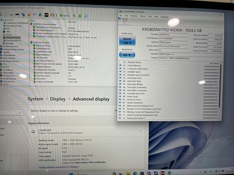
Task: Show hidden tray icons chevron on taskbar
Action: click(201, 172)
